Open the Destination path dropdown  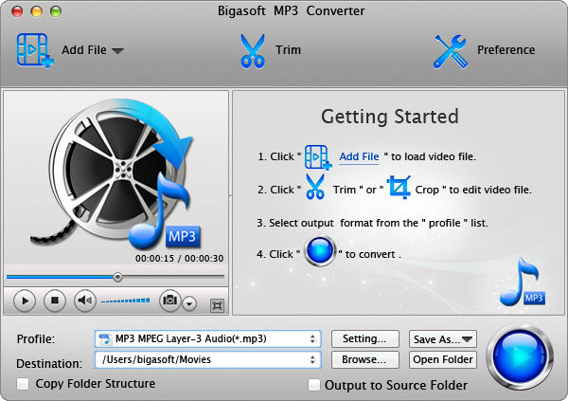click(207, 359)
